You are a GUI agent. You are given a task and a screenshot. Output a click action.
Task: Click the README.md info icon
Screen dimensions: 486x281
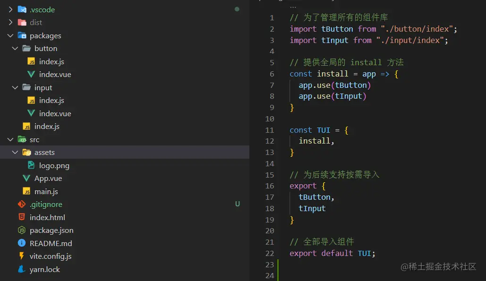22,243
